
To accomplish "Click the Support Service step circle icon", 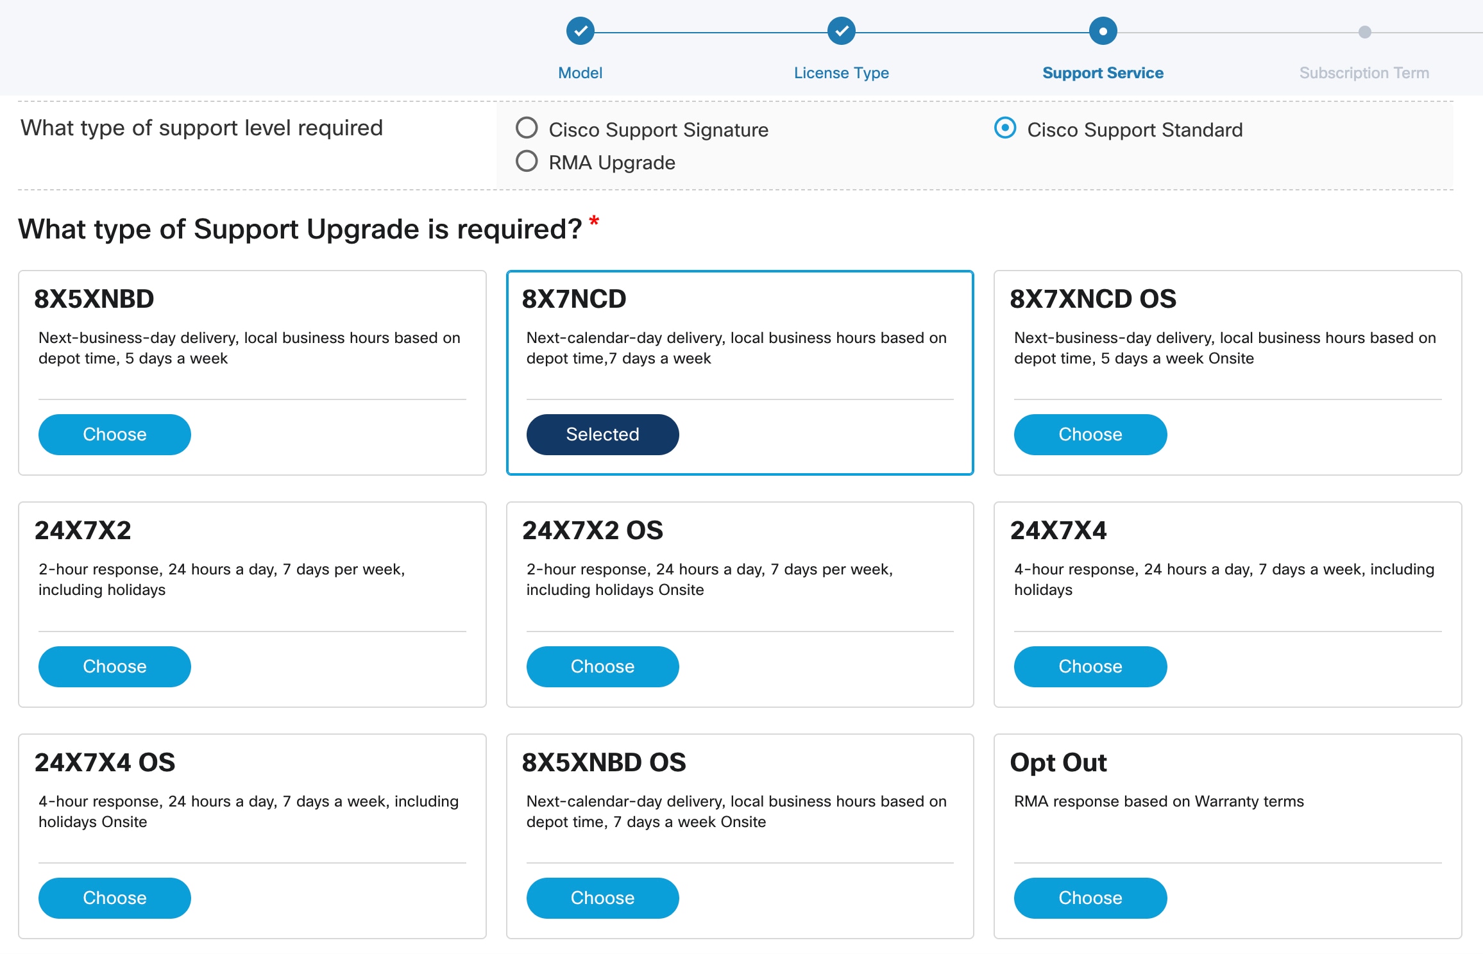I will point(1103,31).
